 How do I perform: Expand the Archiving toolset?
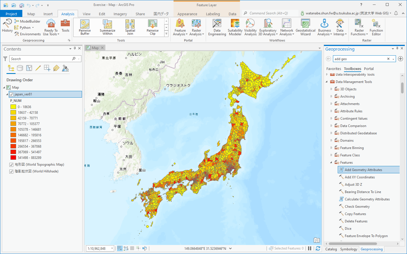[x=332, y=96]
